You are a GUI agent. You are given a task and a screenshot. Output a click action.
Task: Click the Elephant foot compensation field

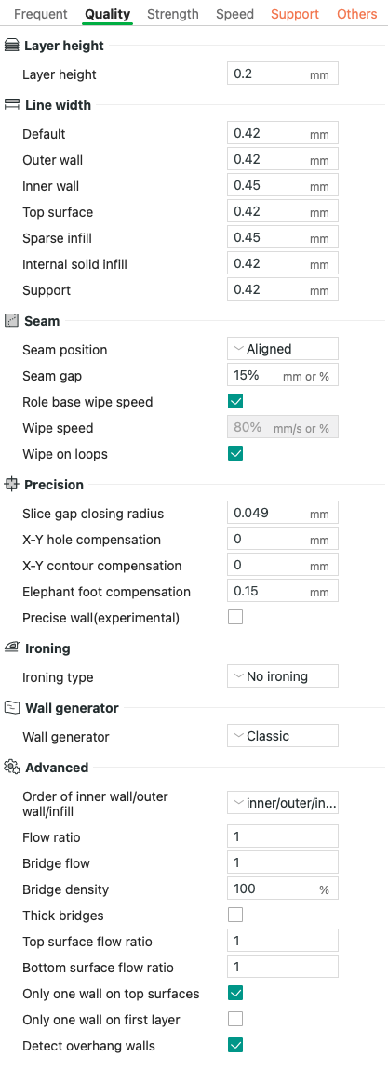tap(282, 591)
